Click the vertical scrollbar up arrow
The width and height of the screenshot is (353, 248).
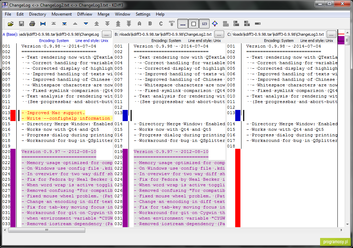[x=347, y=33]
